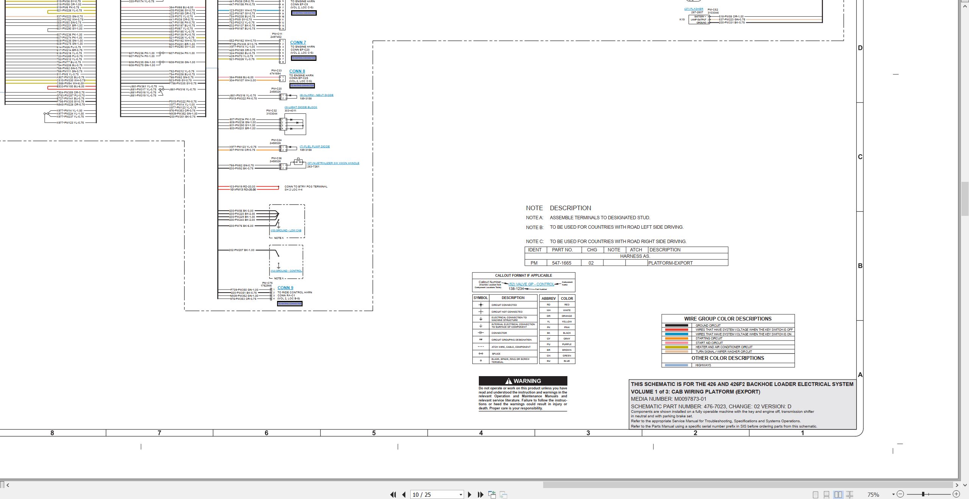Click the ALARM - NEUT DIODE link
The image size is (969, 499).
[316, 95]
